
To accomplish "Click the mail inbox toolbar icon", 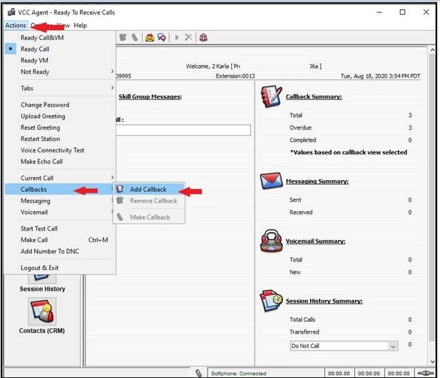I will [149, 37].
